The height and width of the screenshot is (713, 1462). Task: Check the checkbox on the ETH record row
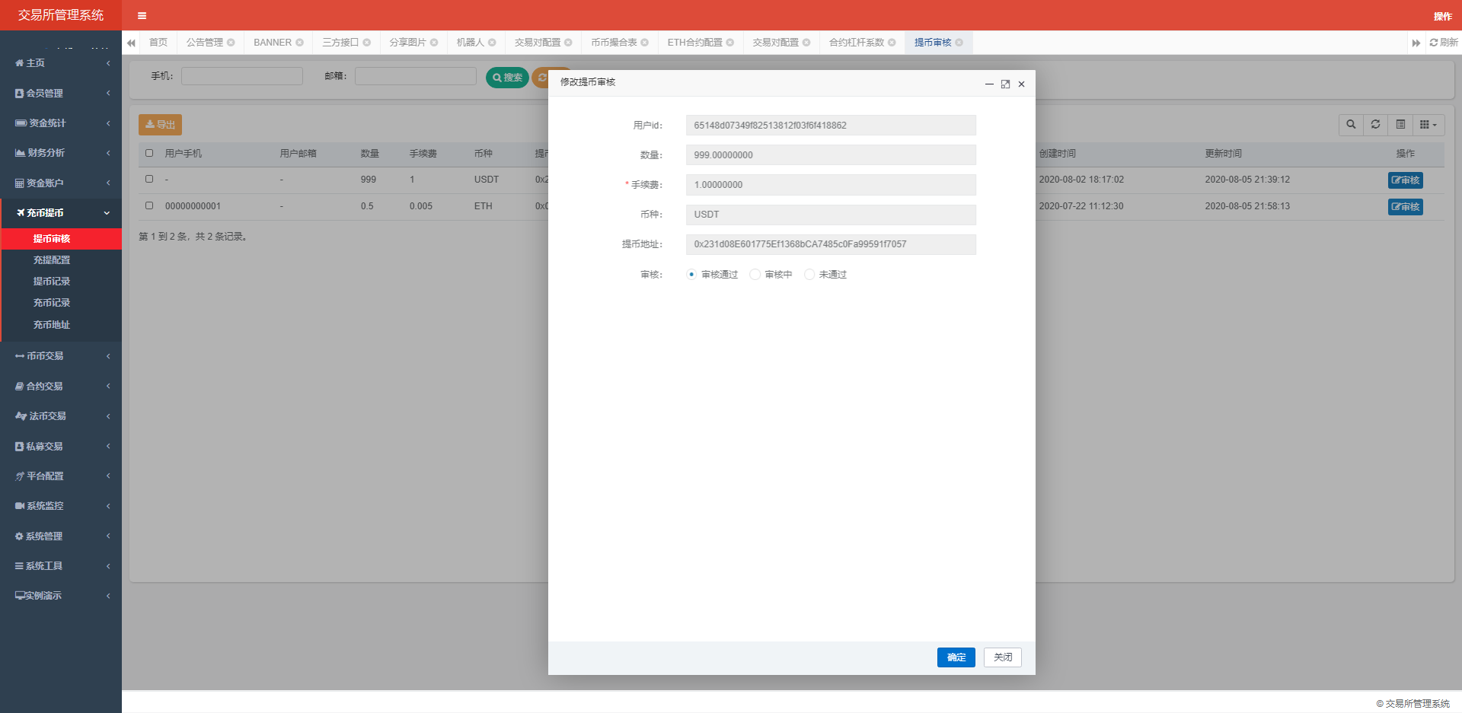coord(148,205)
